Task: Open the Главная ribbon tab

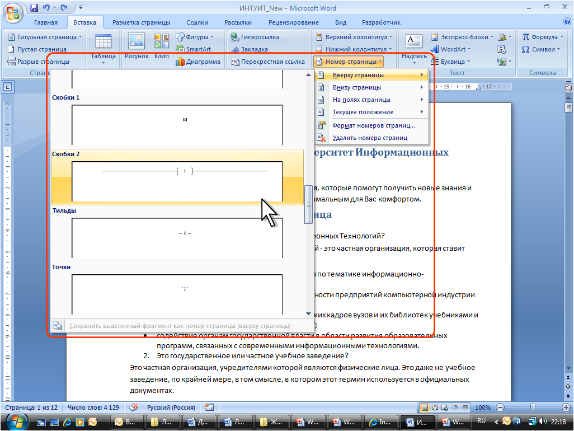Action: click(46, 22)
